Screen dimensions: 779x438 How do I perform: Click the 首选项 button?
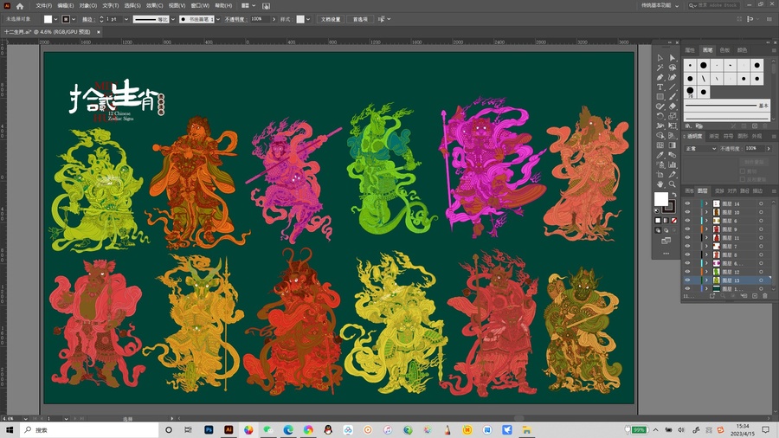[x=360, y=19]
